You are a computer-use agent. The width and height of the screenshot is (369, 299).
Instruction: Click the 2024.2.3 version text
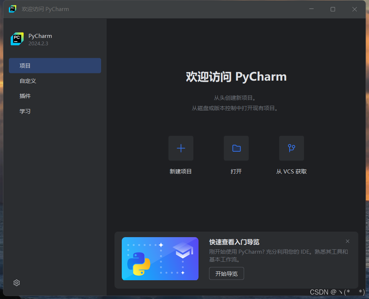(38, 43)
